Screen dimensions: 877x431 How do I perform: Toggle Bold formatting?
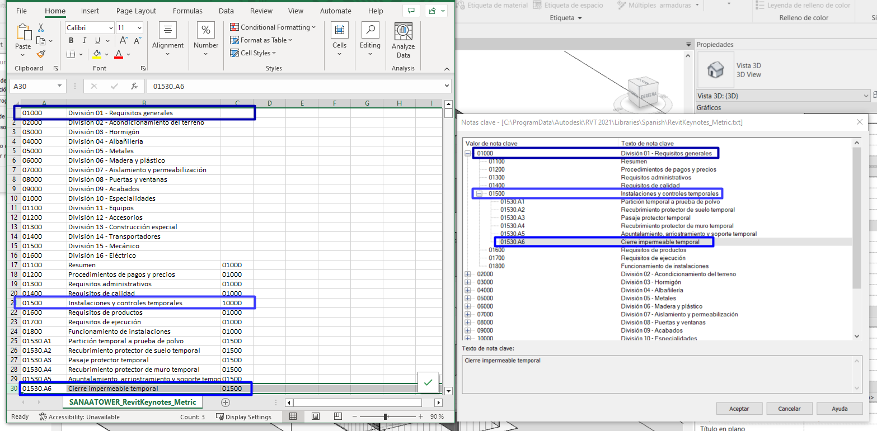point(71,41)
